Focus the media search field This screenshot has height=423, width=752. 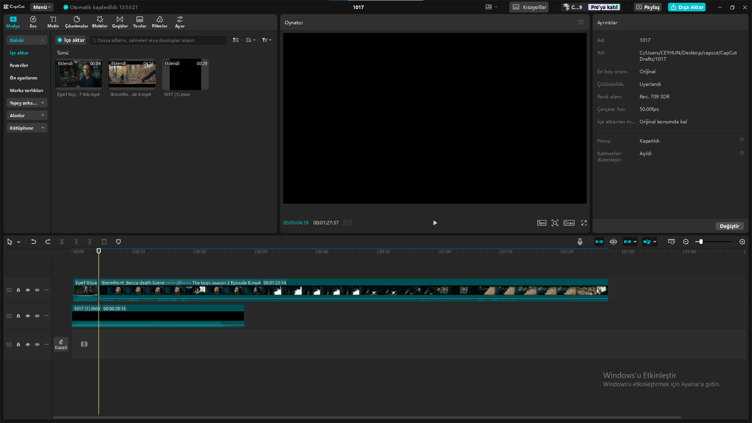click(x=159, y=40)
